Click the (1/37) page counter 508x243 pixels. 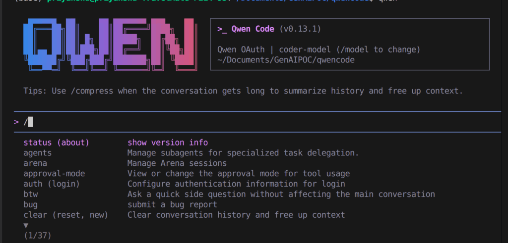tap(37, 236)
